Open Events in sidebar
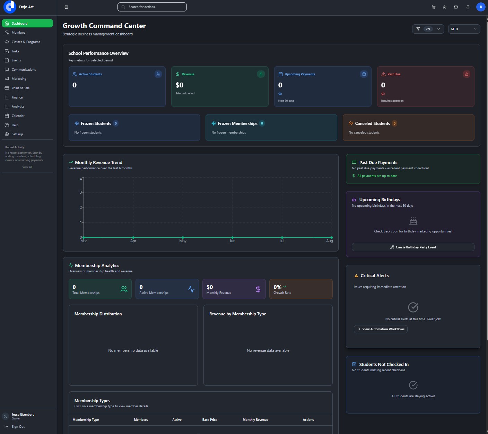Image resolution: width=488 pixels, height=434 pixels. 27,60
